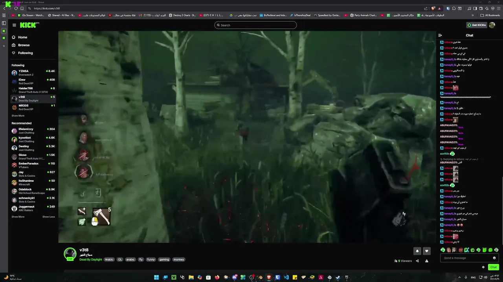Collapse the chat panel icon
This screenshot has height=282, width=503.
tap(440, 35)
